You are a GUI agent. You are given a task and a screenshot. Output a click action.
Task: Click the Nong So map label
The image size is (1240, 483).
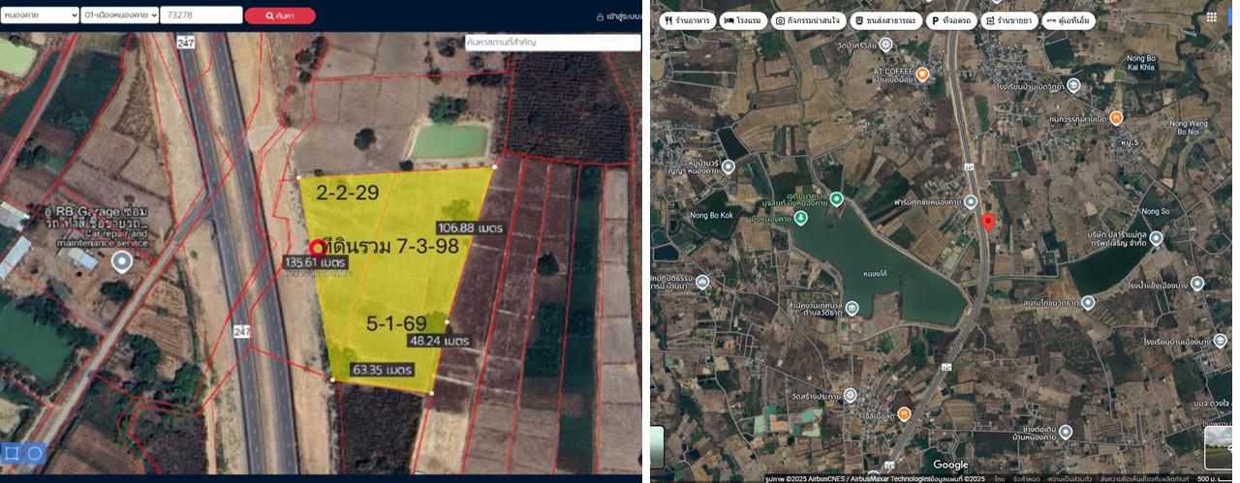[1155, 211]
